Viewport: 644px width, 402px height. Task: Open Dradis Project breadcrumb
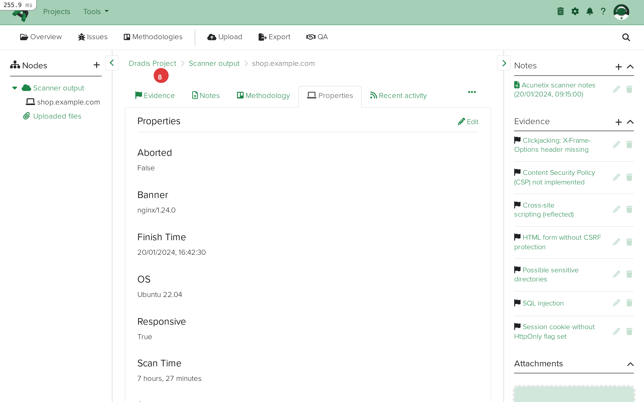[x=152, y=63]
